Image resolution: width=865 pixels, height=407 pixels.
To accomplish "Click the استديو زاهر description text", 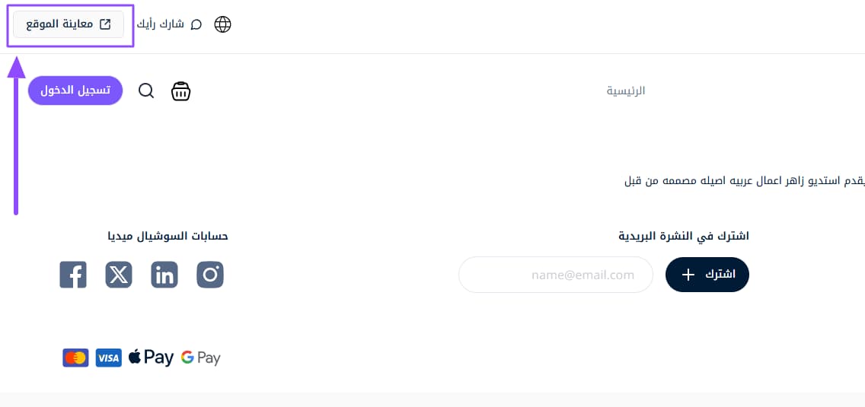I will coord(743,180).
